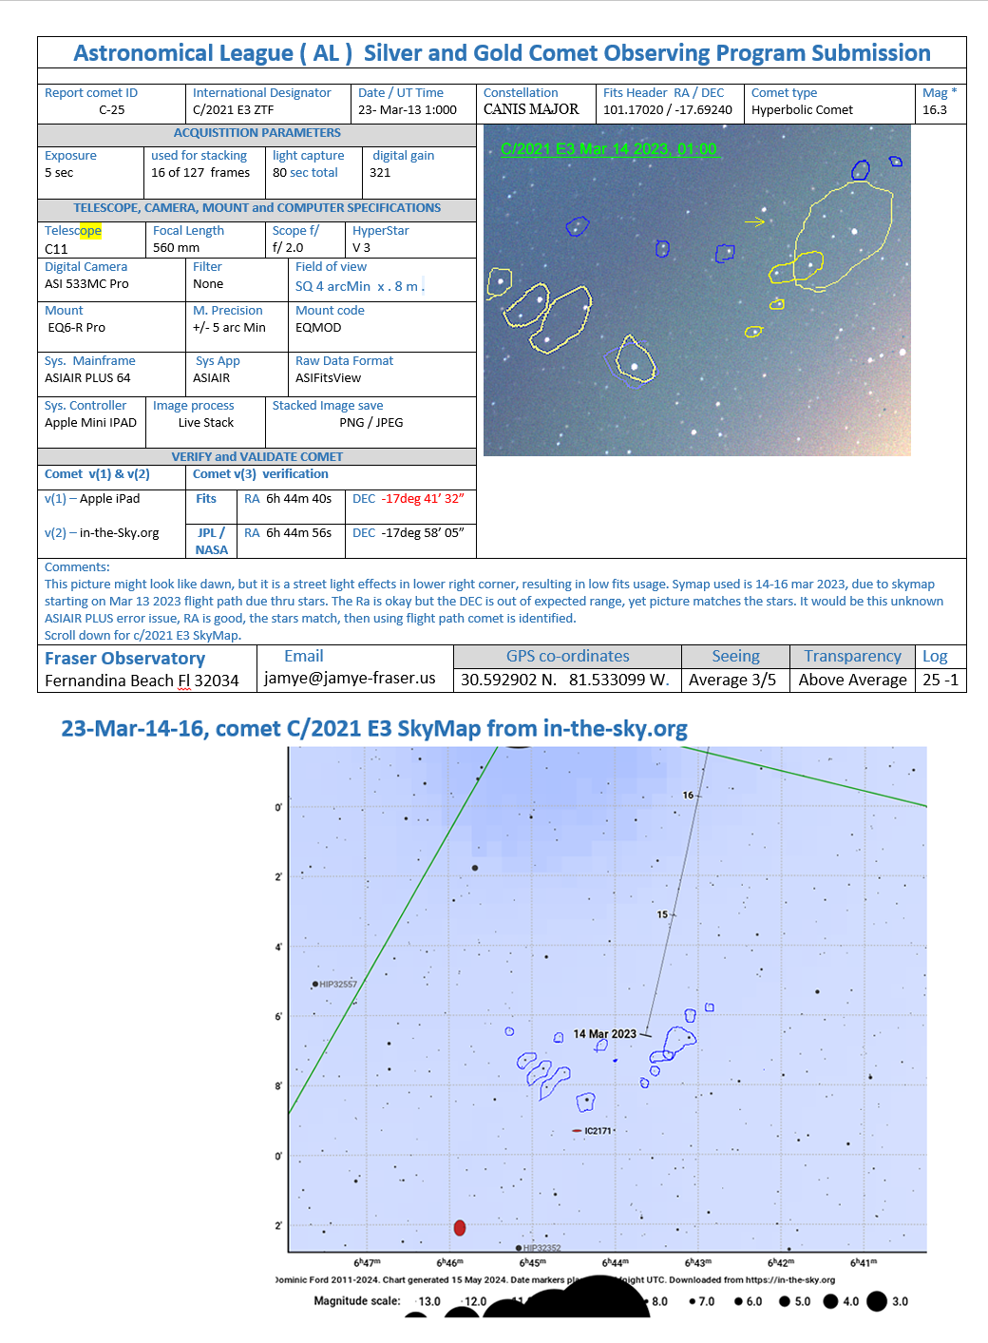Viewport: 988px width, 1343px height.
Task: Click the red DEC value -17deg 41' 32"
Action: coord(423,499)
